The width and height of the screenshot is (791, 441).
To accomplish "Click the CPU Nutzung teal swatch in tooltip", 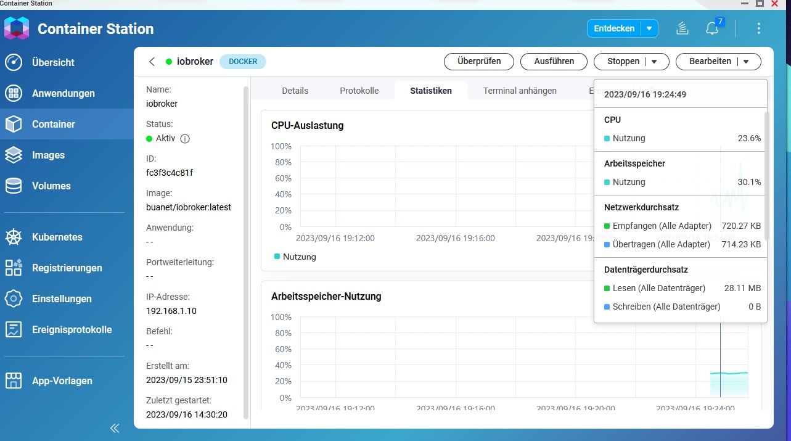I will pos(607,139).
